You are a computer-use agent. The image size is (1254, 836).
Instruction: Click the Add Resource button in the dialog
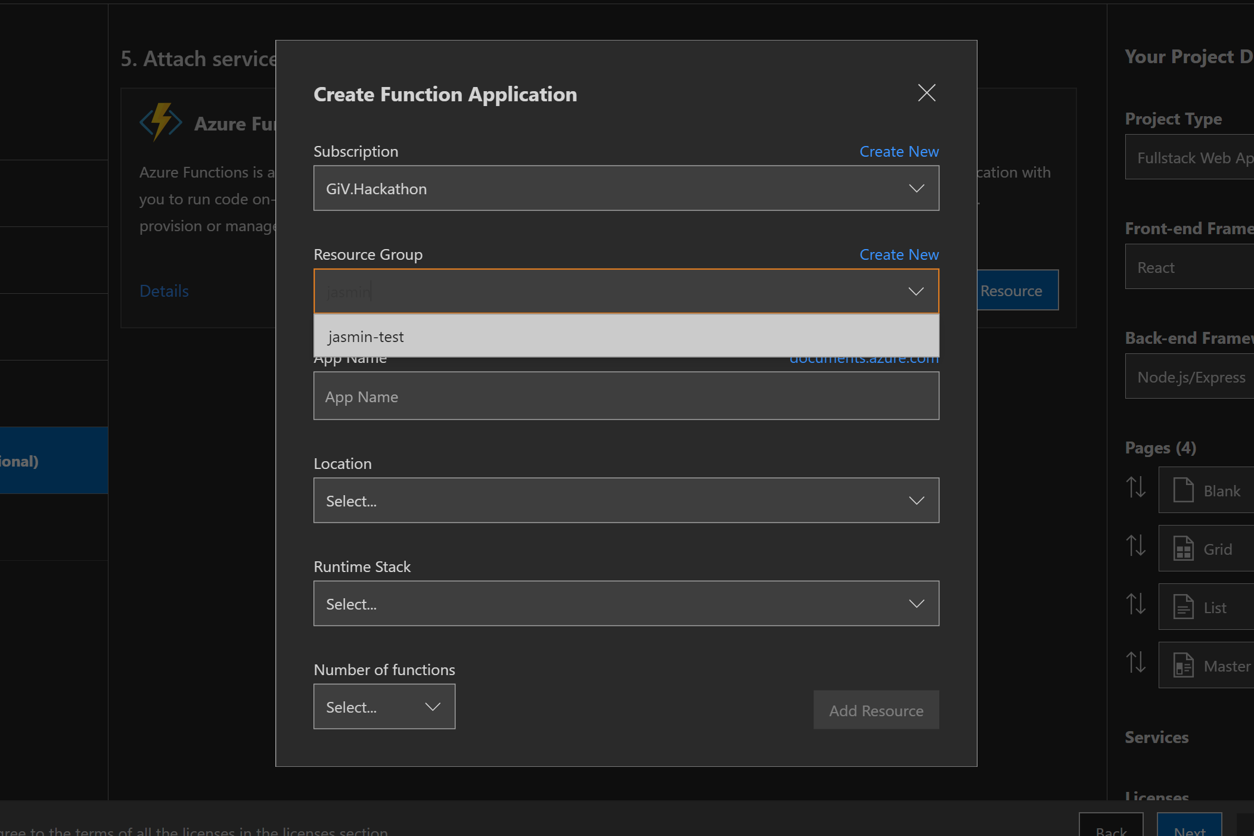point(876,710)
